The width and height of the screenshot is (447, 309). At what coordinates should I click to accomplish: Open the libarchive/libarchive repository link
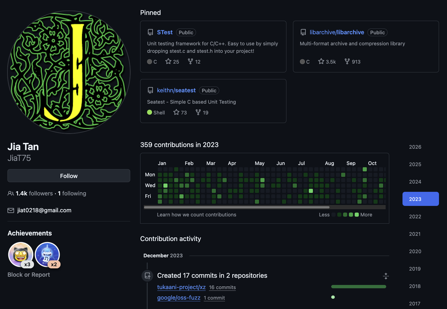(x=337, y=32)
